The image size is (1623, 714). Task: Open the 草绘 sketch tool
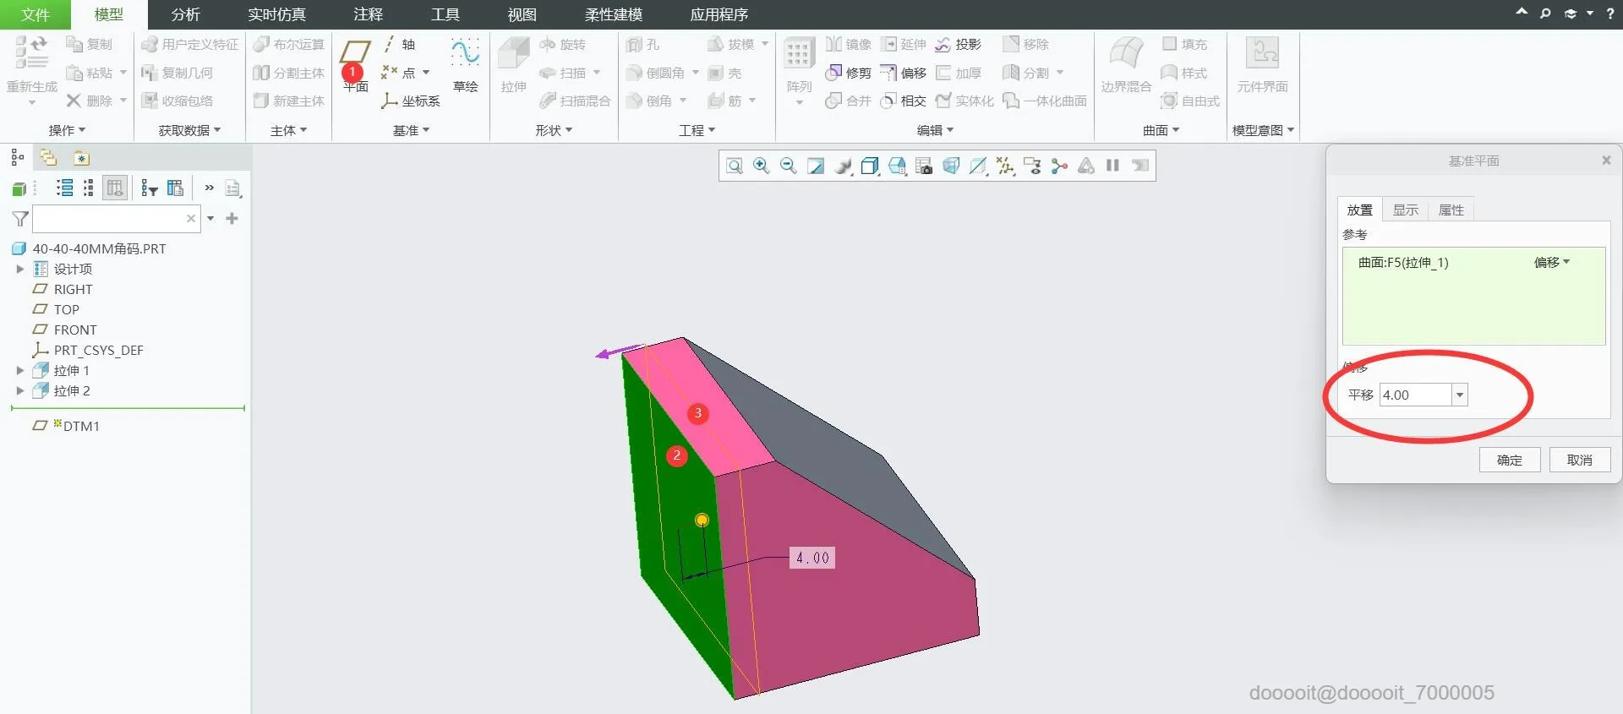(x=465, y=63)
